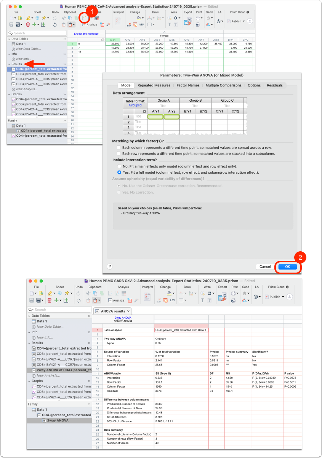Click red trash Delete sheet icon in ANOVA results window
Image resolution: width=322 pixels, height=458 pixels.
pyautogui.click(x=49, y=300)
